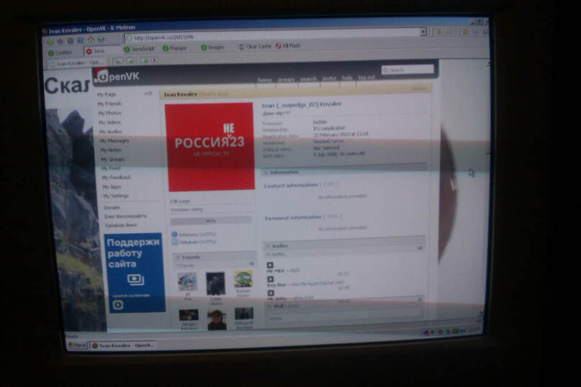Play the first audio track
The width and height of the screenshot is (581, 387).
point(270,265)
